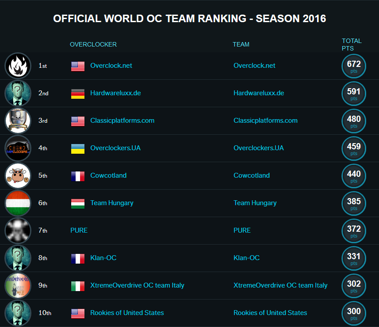The image size is (379, 327).
Task: Click the Cowcotland cow avatar
Action: pos(18,175)
